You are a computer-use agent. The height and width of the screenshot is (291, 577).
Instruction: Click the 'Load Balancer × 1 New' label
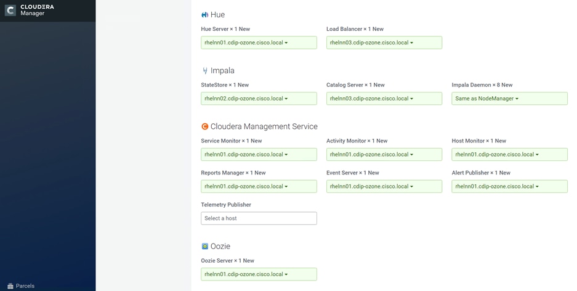(x=355, y=29)
